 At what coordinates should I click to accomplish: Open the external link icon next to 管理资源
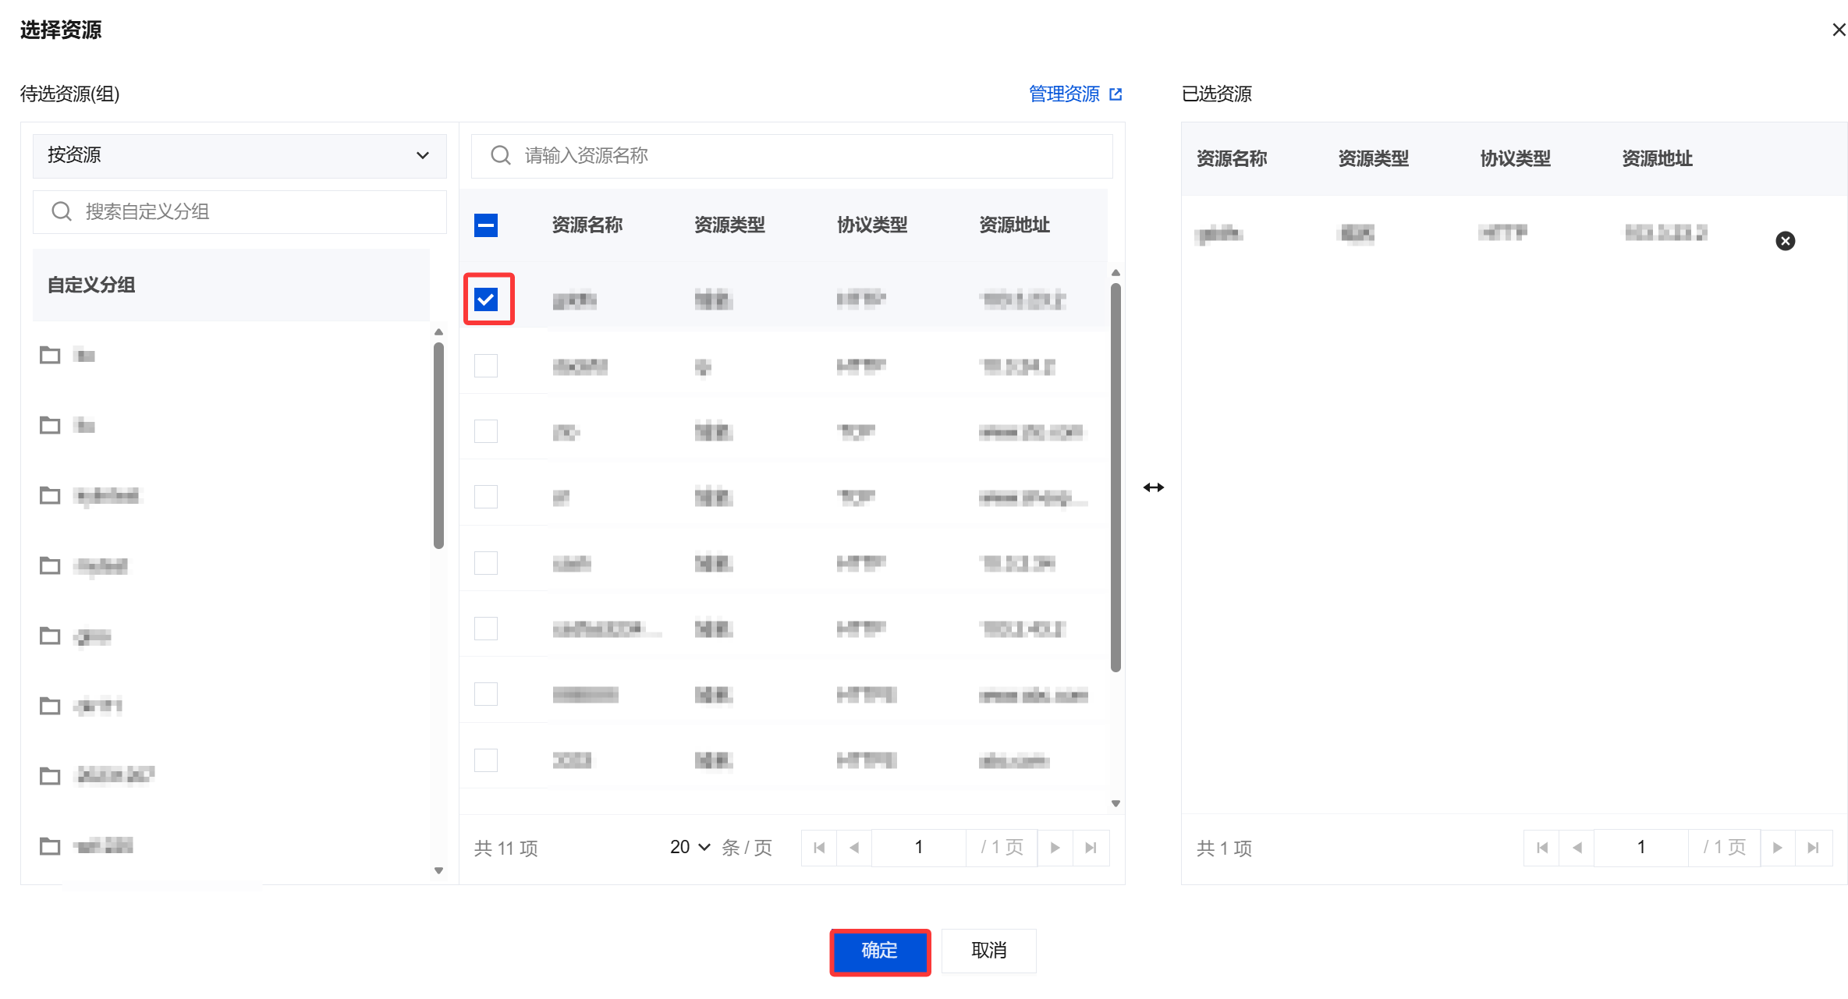coord(1116,94)
